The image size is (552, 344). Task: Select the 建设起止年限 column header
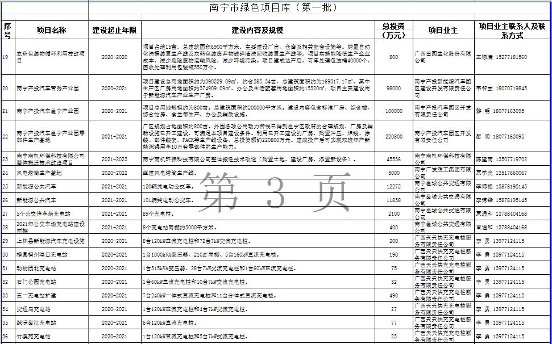115,30
